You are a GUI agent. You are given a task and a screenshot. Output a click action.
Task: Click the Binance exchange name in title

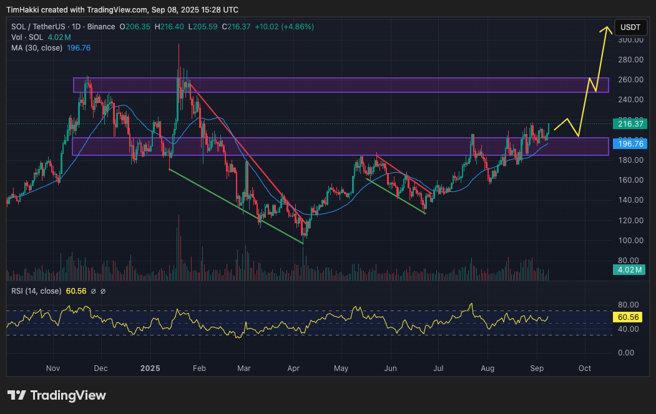coord(101,27)
